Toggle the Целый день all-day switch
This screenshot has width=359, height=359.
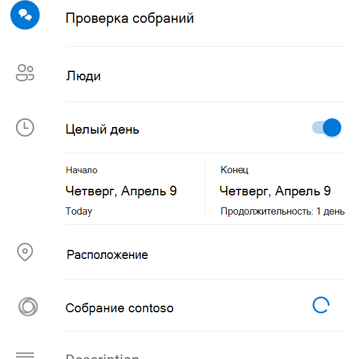[x=327, y=128]
